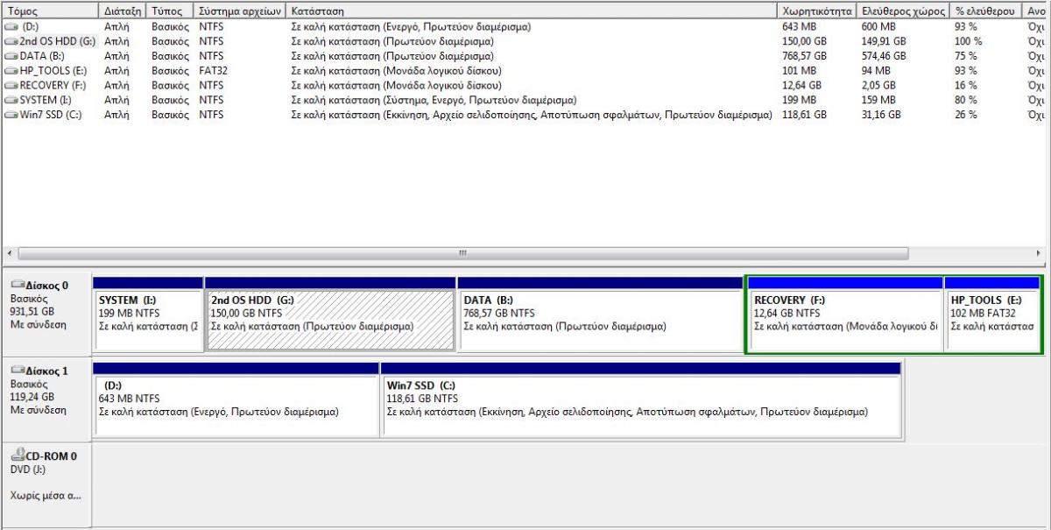
Task: Click the 'SYSTEM (I:)' row name in volume list
Action: coord(46,100)
